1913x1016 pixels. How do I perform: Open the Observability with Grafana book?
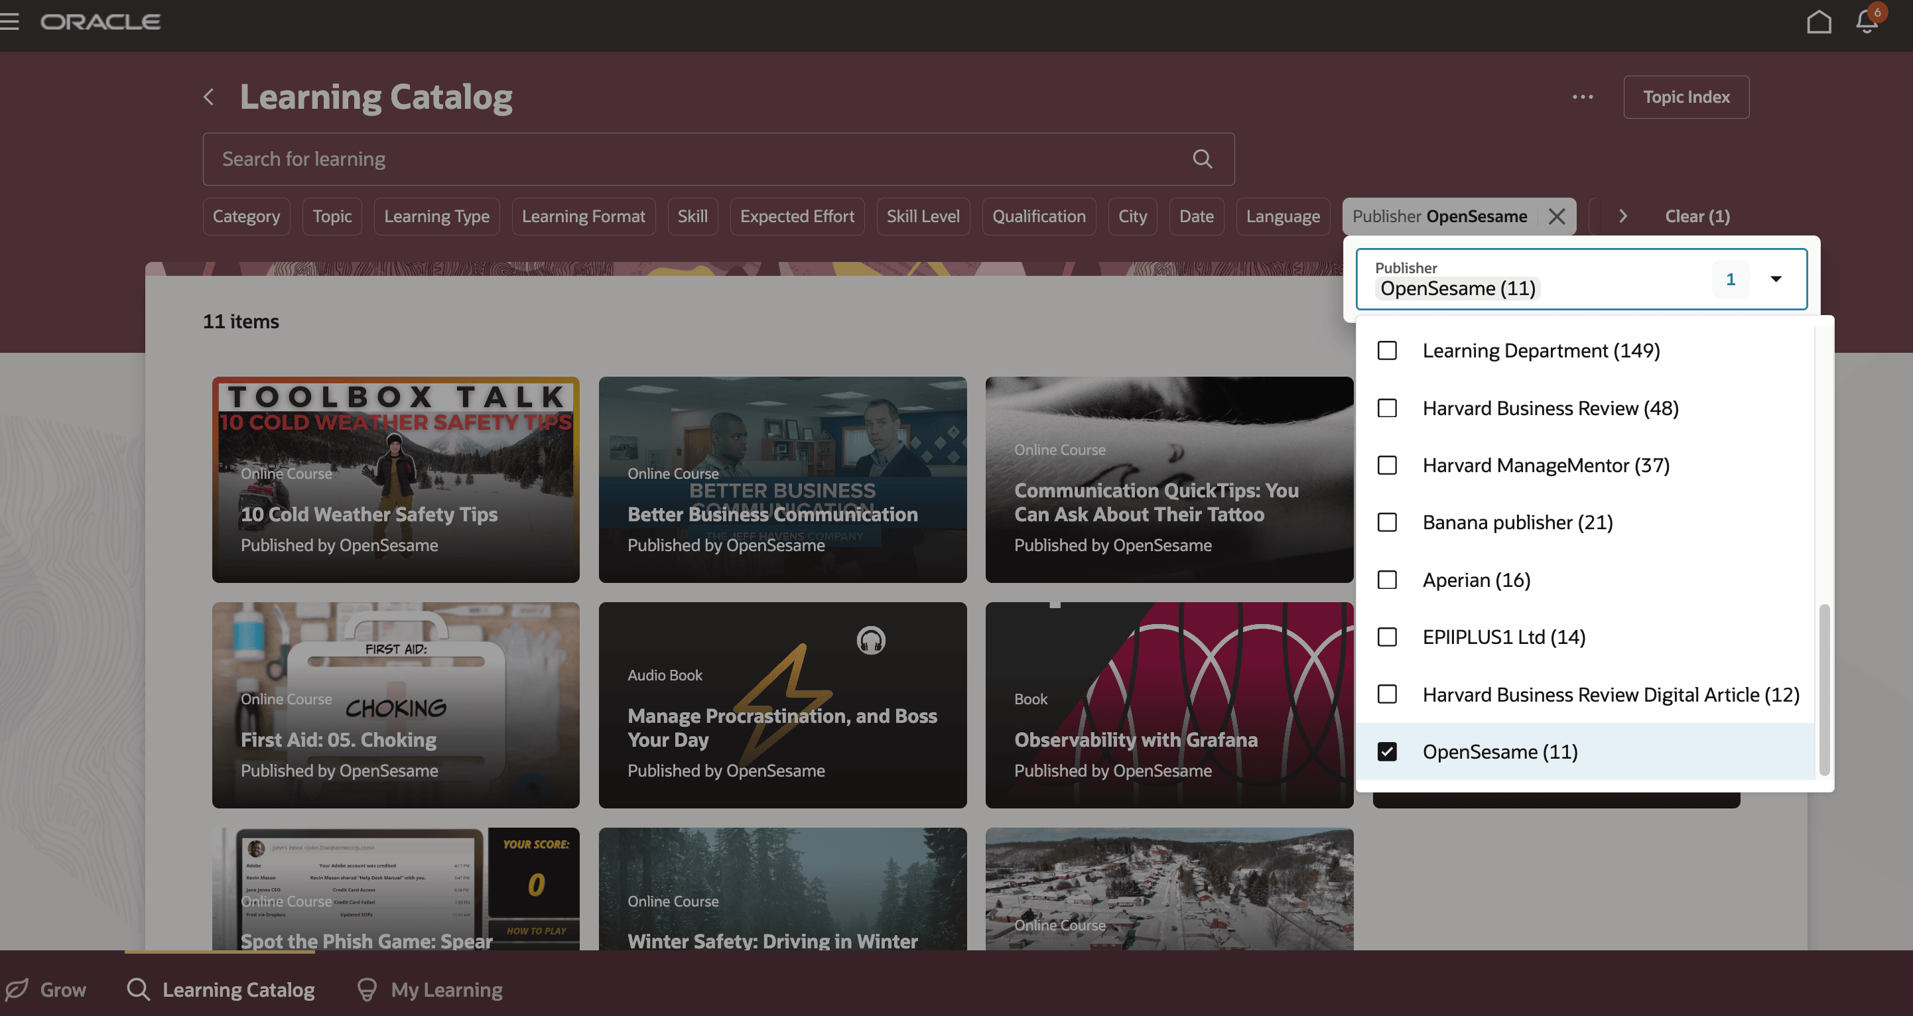1136,739
